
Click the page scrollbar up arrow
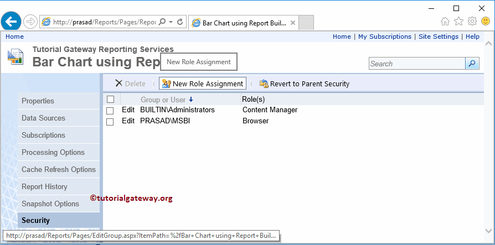coord(488,44)
